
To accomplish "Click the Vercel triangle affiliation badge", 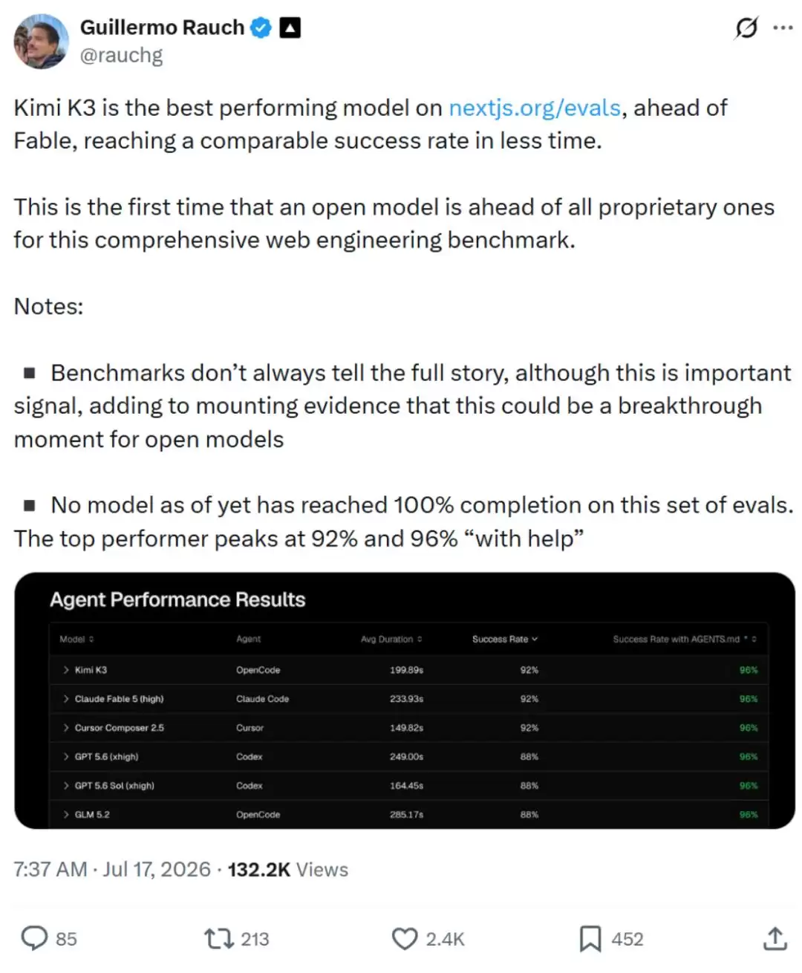I will 290,28.
